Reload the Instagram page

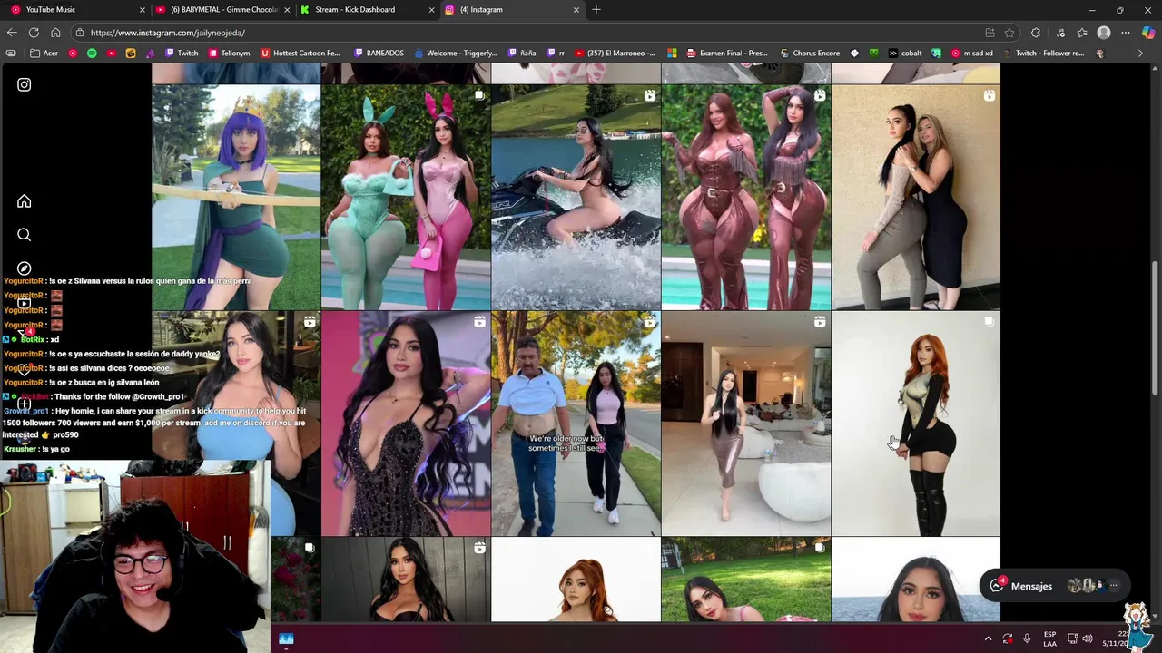34,33
